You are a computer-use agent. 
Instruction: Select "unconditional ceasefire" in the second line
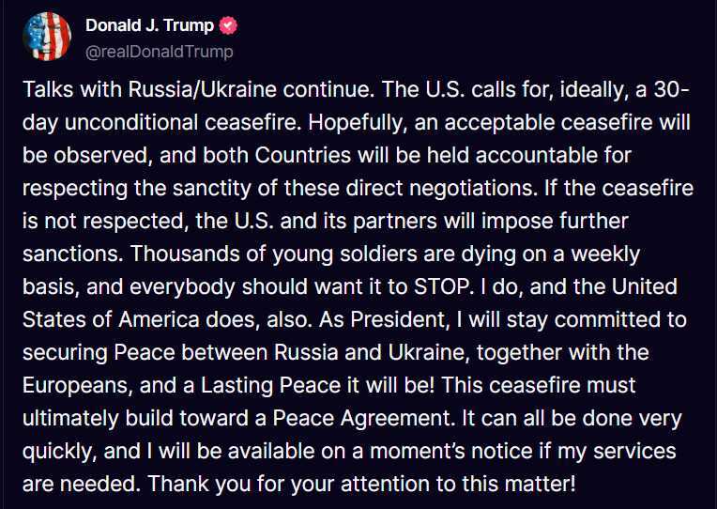point(180,122)
